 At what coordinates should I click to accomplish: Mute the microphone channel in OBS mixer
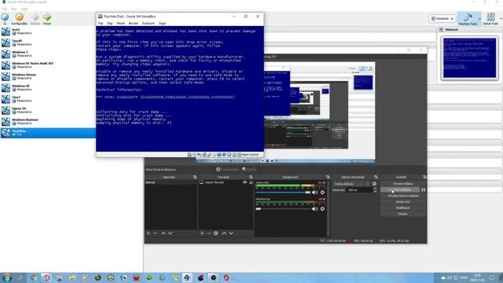[x=314, y=209]
